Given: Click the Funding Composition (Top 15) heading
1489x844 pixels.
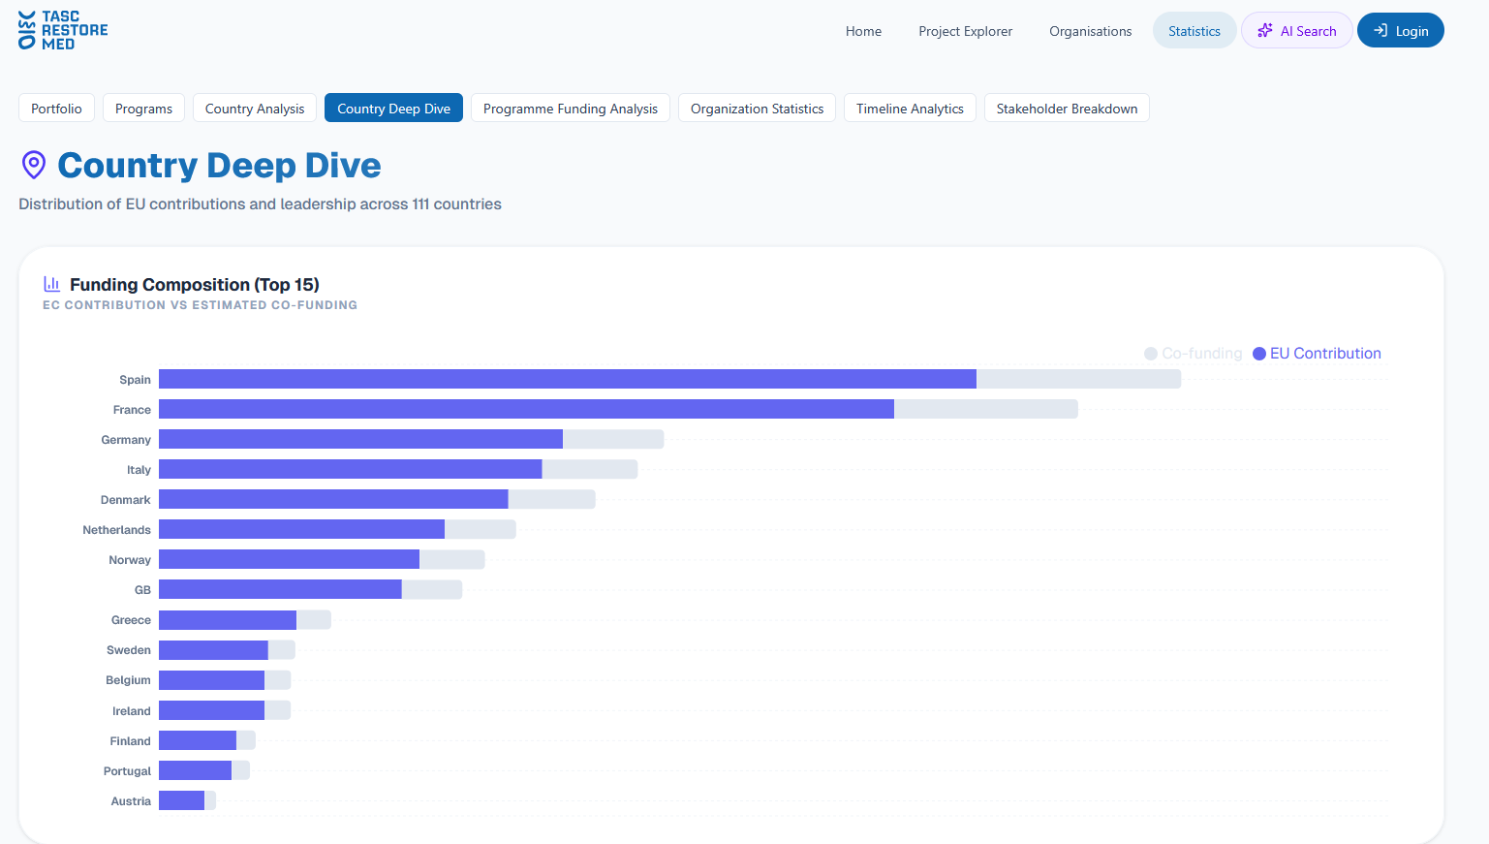Looking at the screenshot, I should tap(195, 284).
